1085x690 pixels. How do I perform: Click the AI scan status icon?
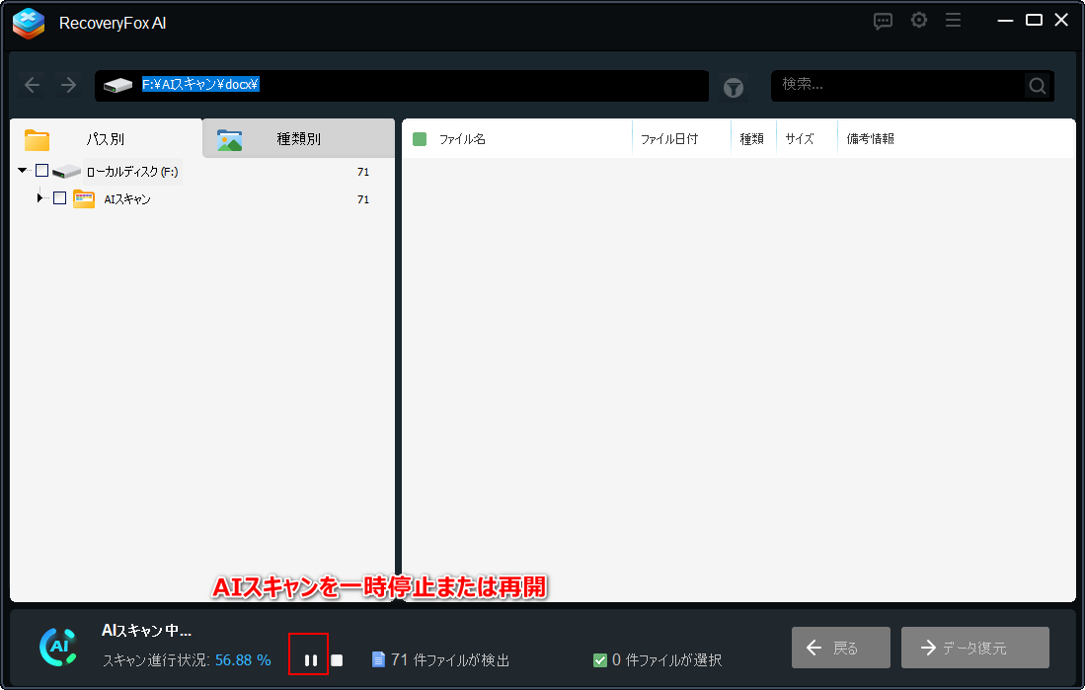coord(59,648)
